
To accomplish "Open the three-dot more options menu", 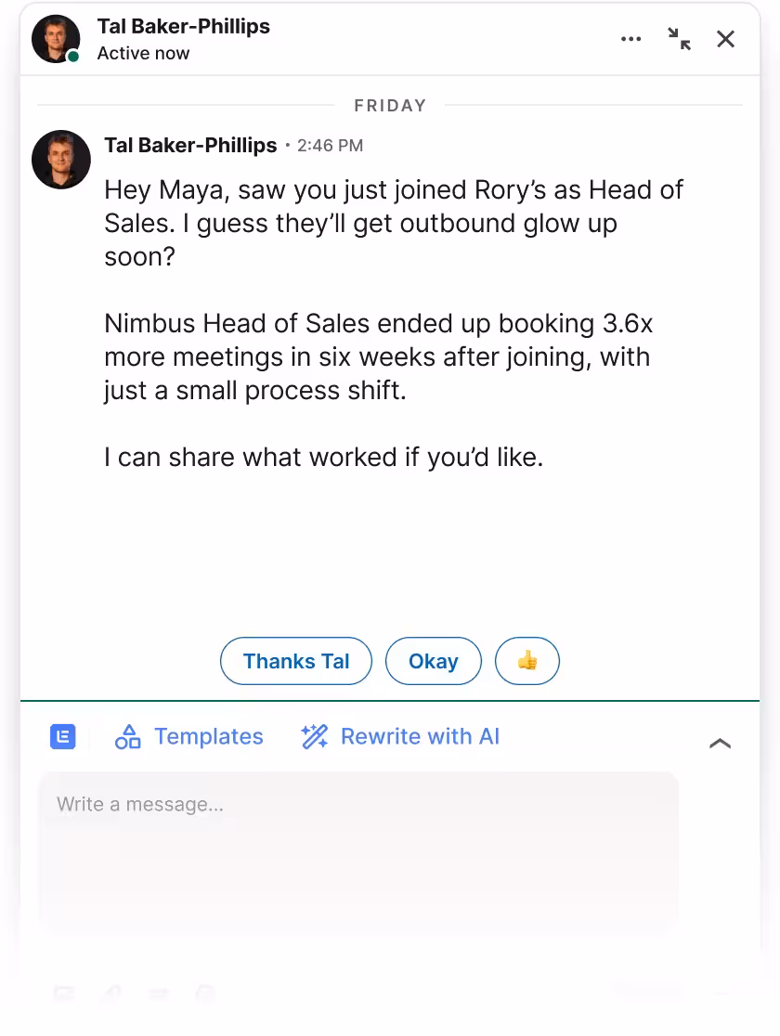I will point(630,39).
